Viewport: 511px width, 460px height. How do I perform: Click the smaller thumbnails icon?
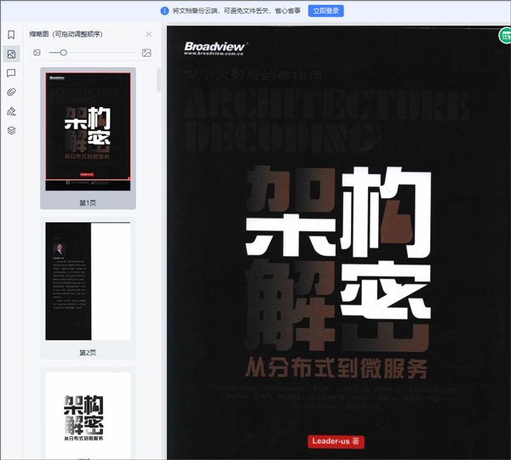[x=37, y=53]
